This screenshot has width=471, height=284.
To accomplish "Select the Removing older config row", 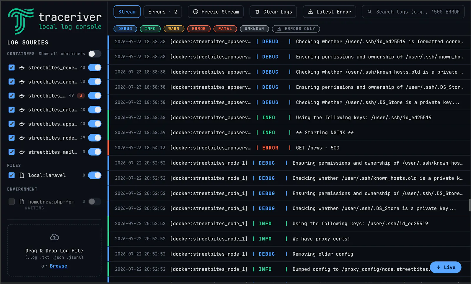I will 289,254.
